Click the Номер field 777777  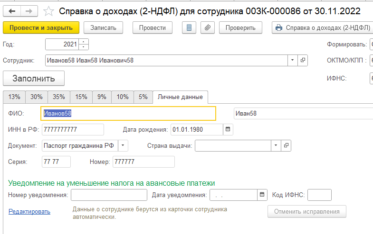[143, 162]
